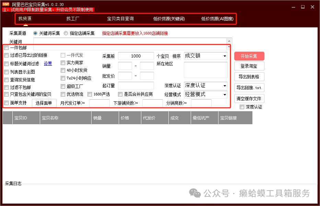
Task: Tick the 实力商家 checkbox
Action: 63,63
